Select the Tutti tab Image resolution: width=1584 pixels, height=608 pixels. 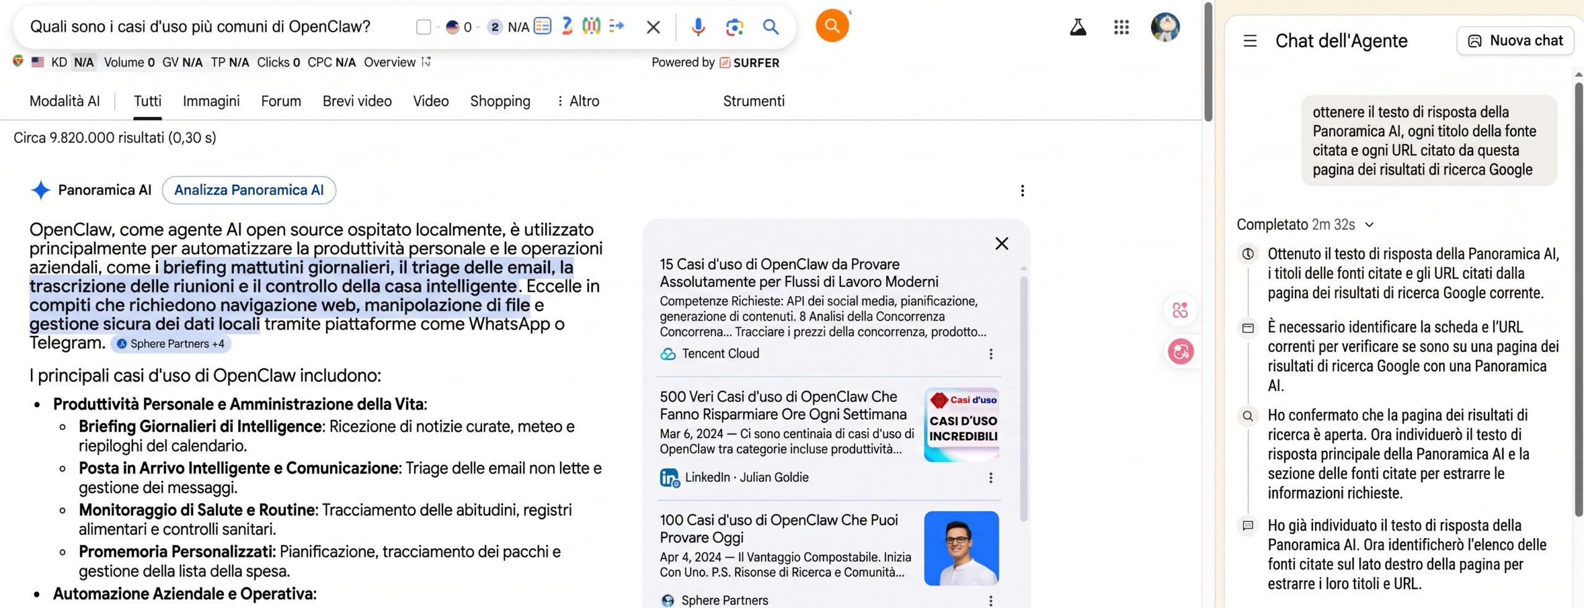pyautogui.click(x=147, y=101)
